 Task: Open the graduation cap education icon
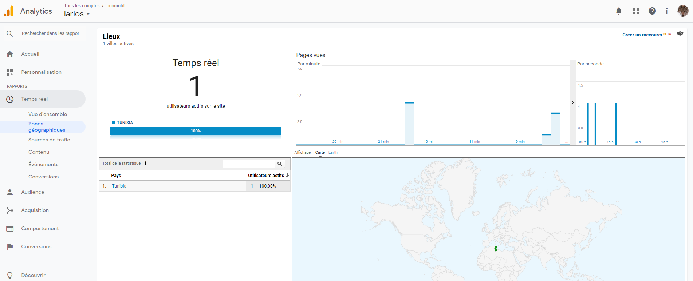[x=680, y=34]
